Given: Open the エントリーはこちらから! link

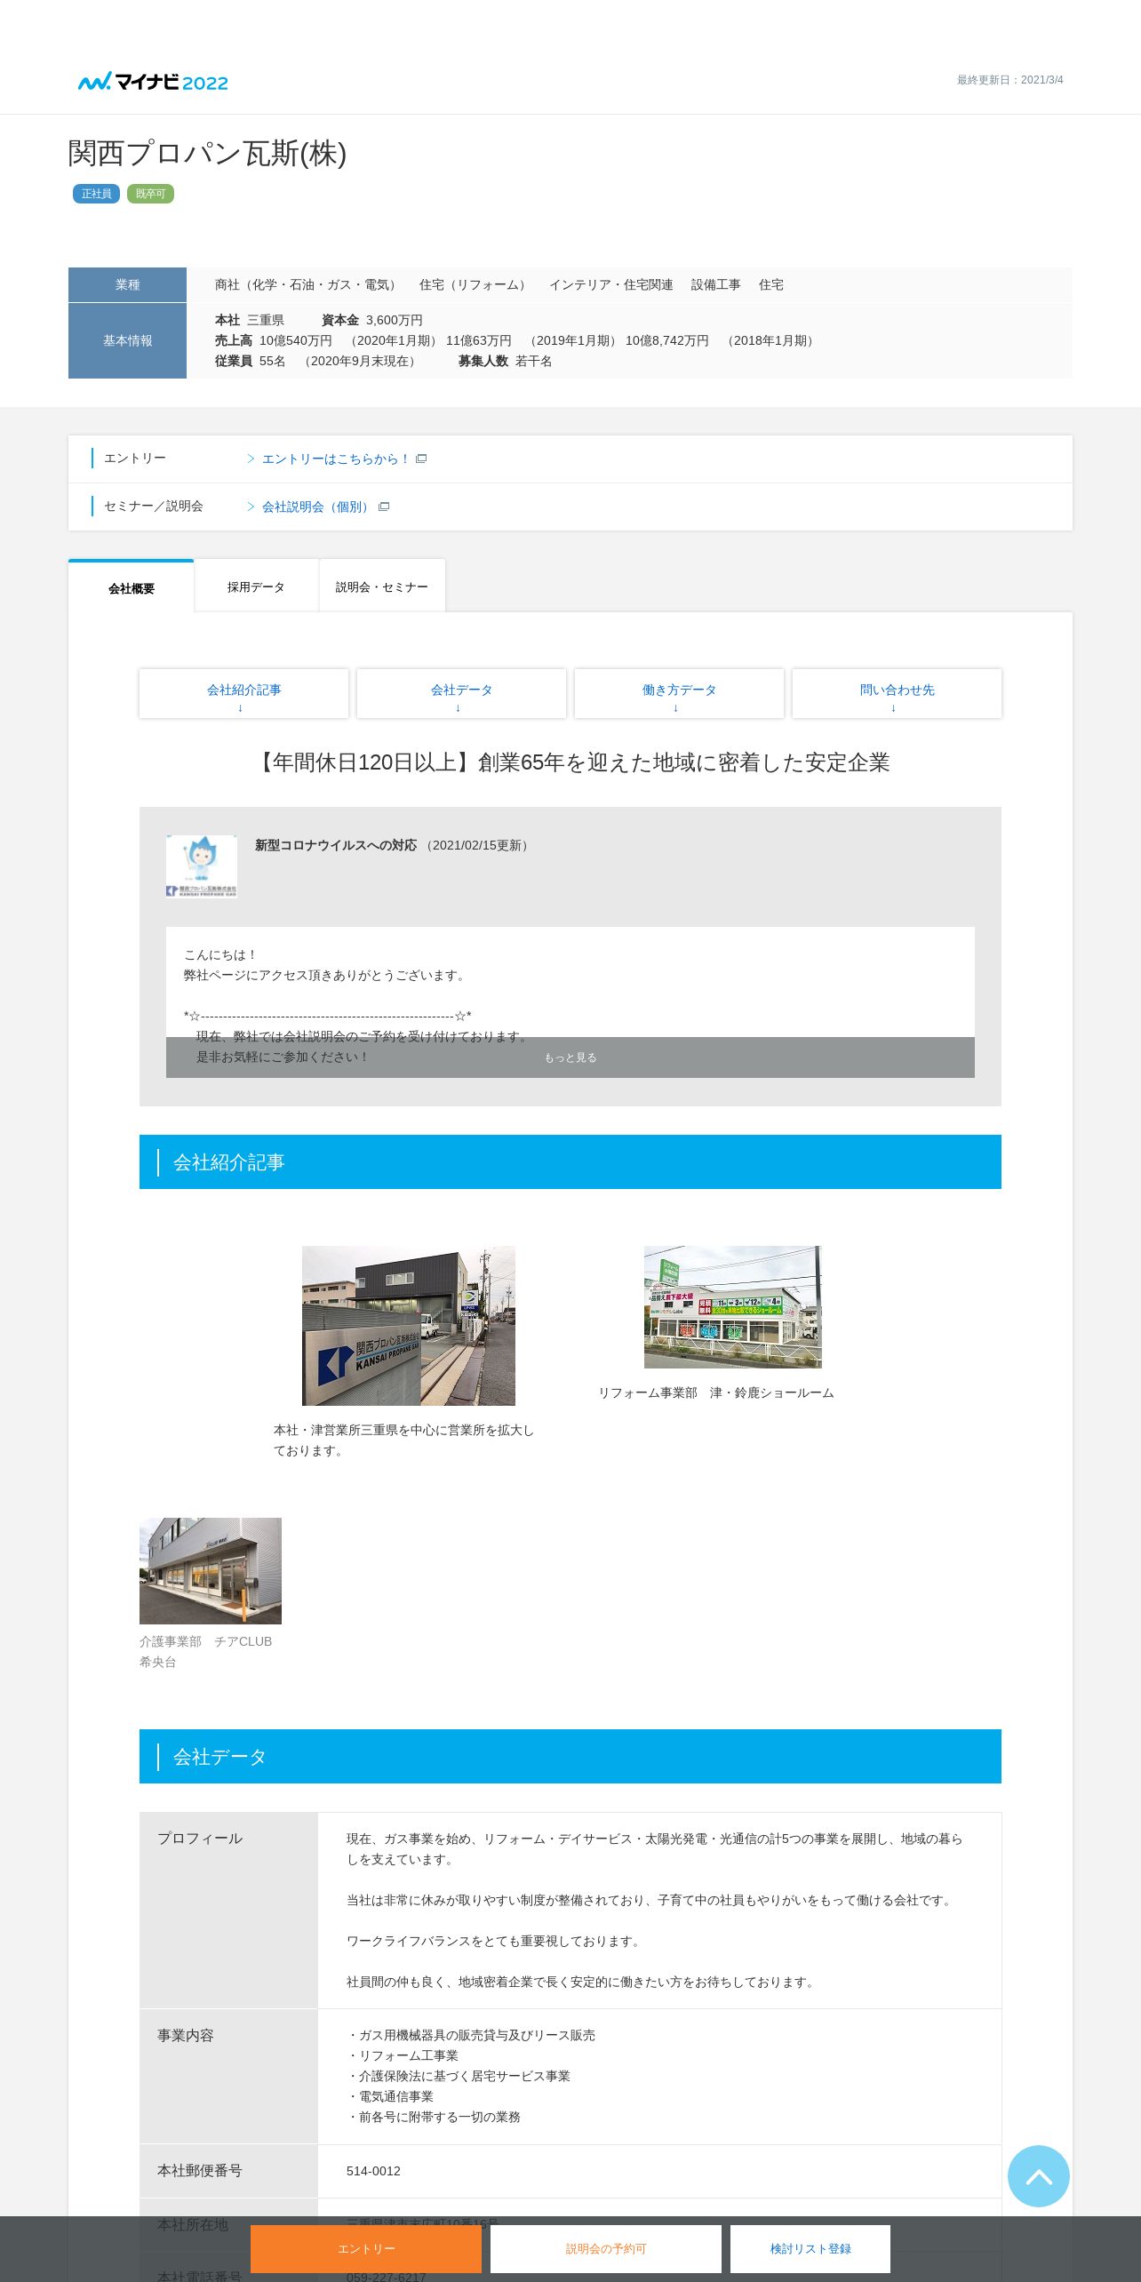Looking at the screenshot, I should coord(335,459).
